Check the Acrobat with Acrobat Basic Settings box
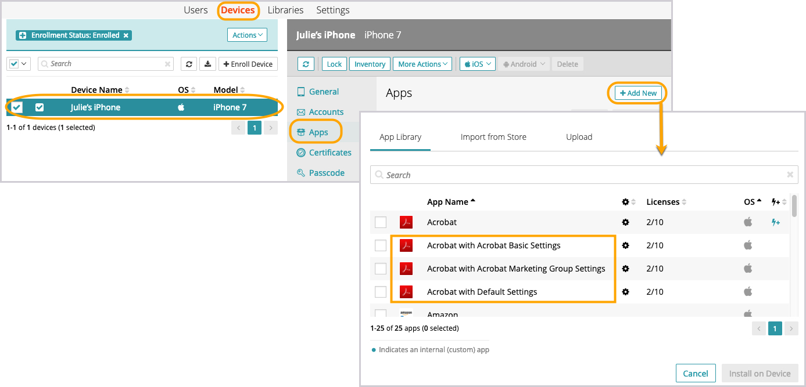The width and height of the screenshot is (806, 387). [380, 245]
